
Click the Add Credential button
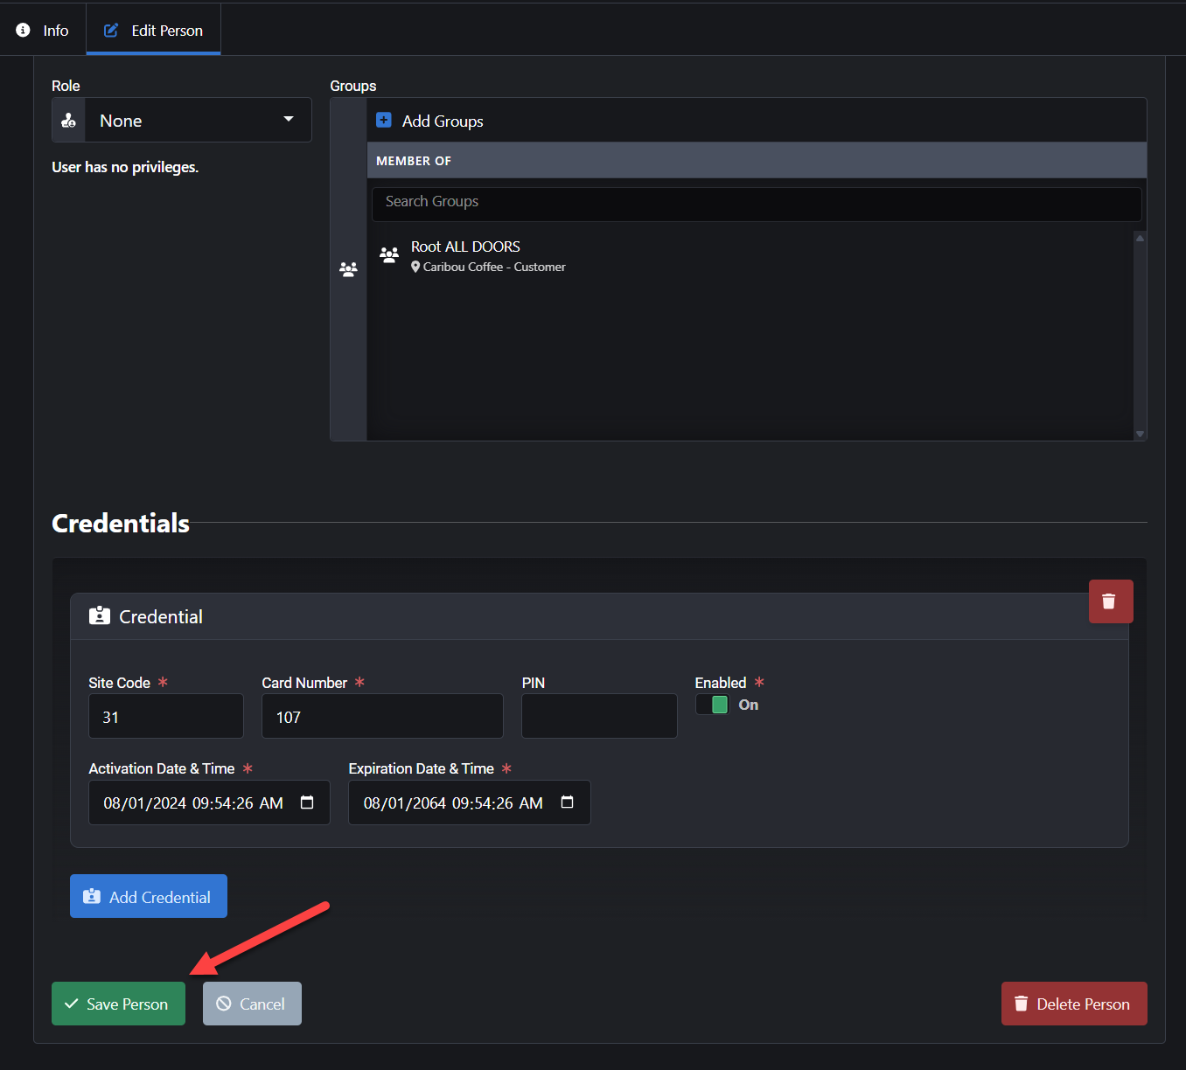(x=149, y=896)
